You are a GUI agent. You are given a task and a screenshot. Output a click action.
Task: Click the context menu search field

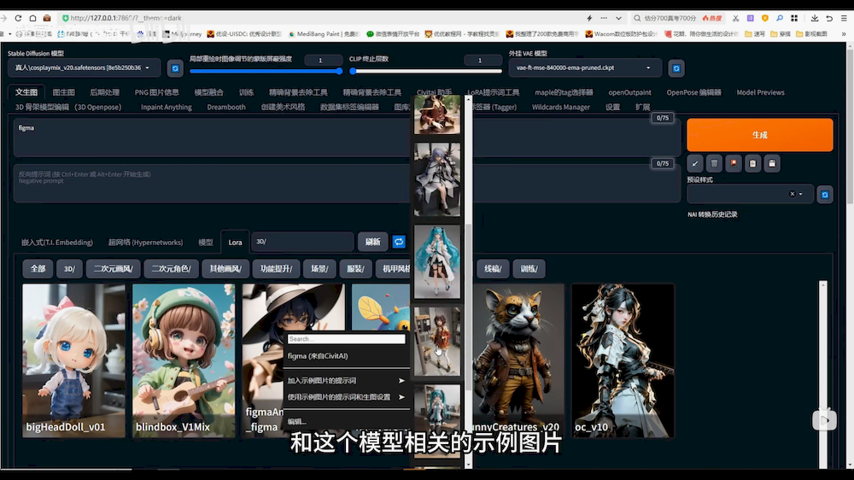346,339
